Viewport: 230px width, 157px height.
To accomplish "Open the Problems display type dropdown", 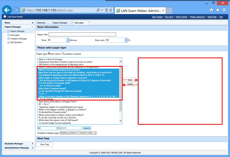I will (x=78, y=133).
